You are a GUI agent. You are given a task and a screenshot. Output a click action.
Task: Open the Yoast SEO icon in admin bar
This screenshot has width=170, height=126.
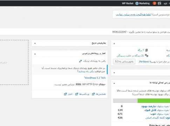159,3
